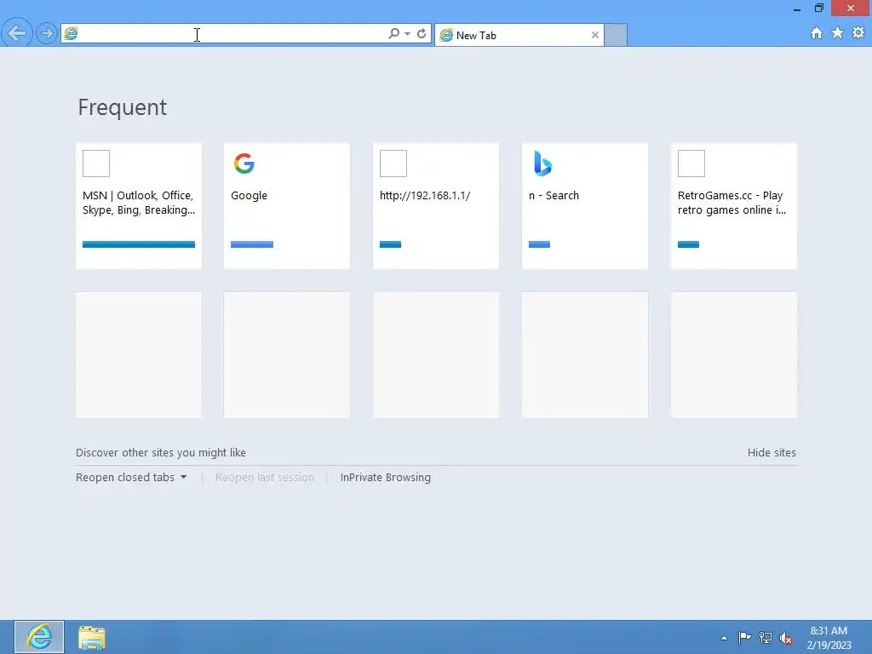Click the Hide sites link
The image size is (872, 654).
772,453
